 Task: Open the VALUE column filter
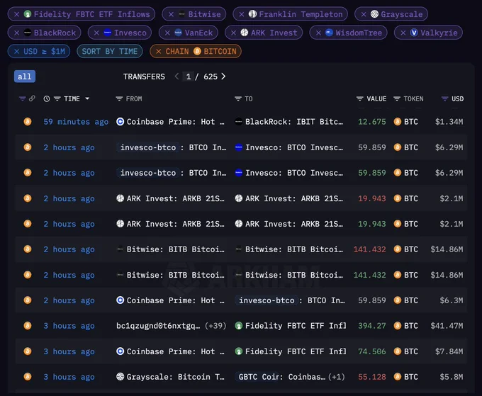pos(359,99)
